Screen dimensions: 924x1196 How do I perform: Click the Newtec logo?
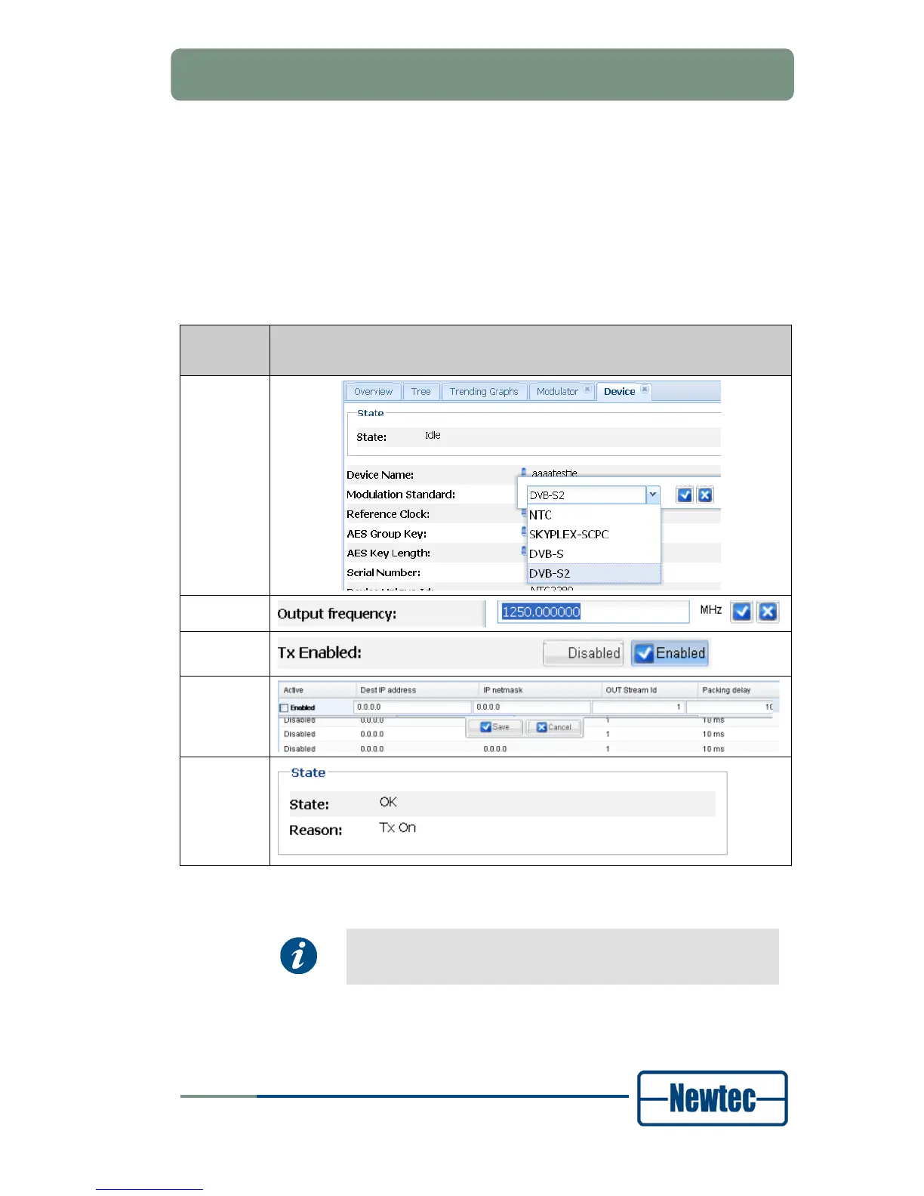coord(712,1098)
